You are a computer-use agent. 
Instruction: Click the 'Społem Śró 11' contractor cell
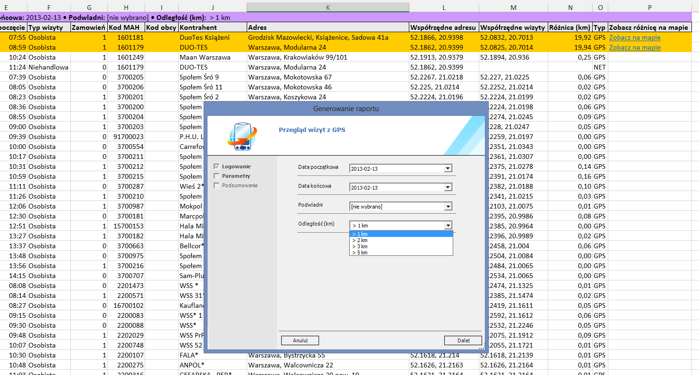point(213,87)
